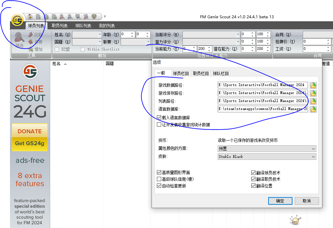This screenshot has height=228, width=333.
Task: Click the 合同 combo box field
Action: click(x=318, y=34)
